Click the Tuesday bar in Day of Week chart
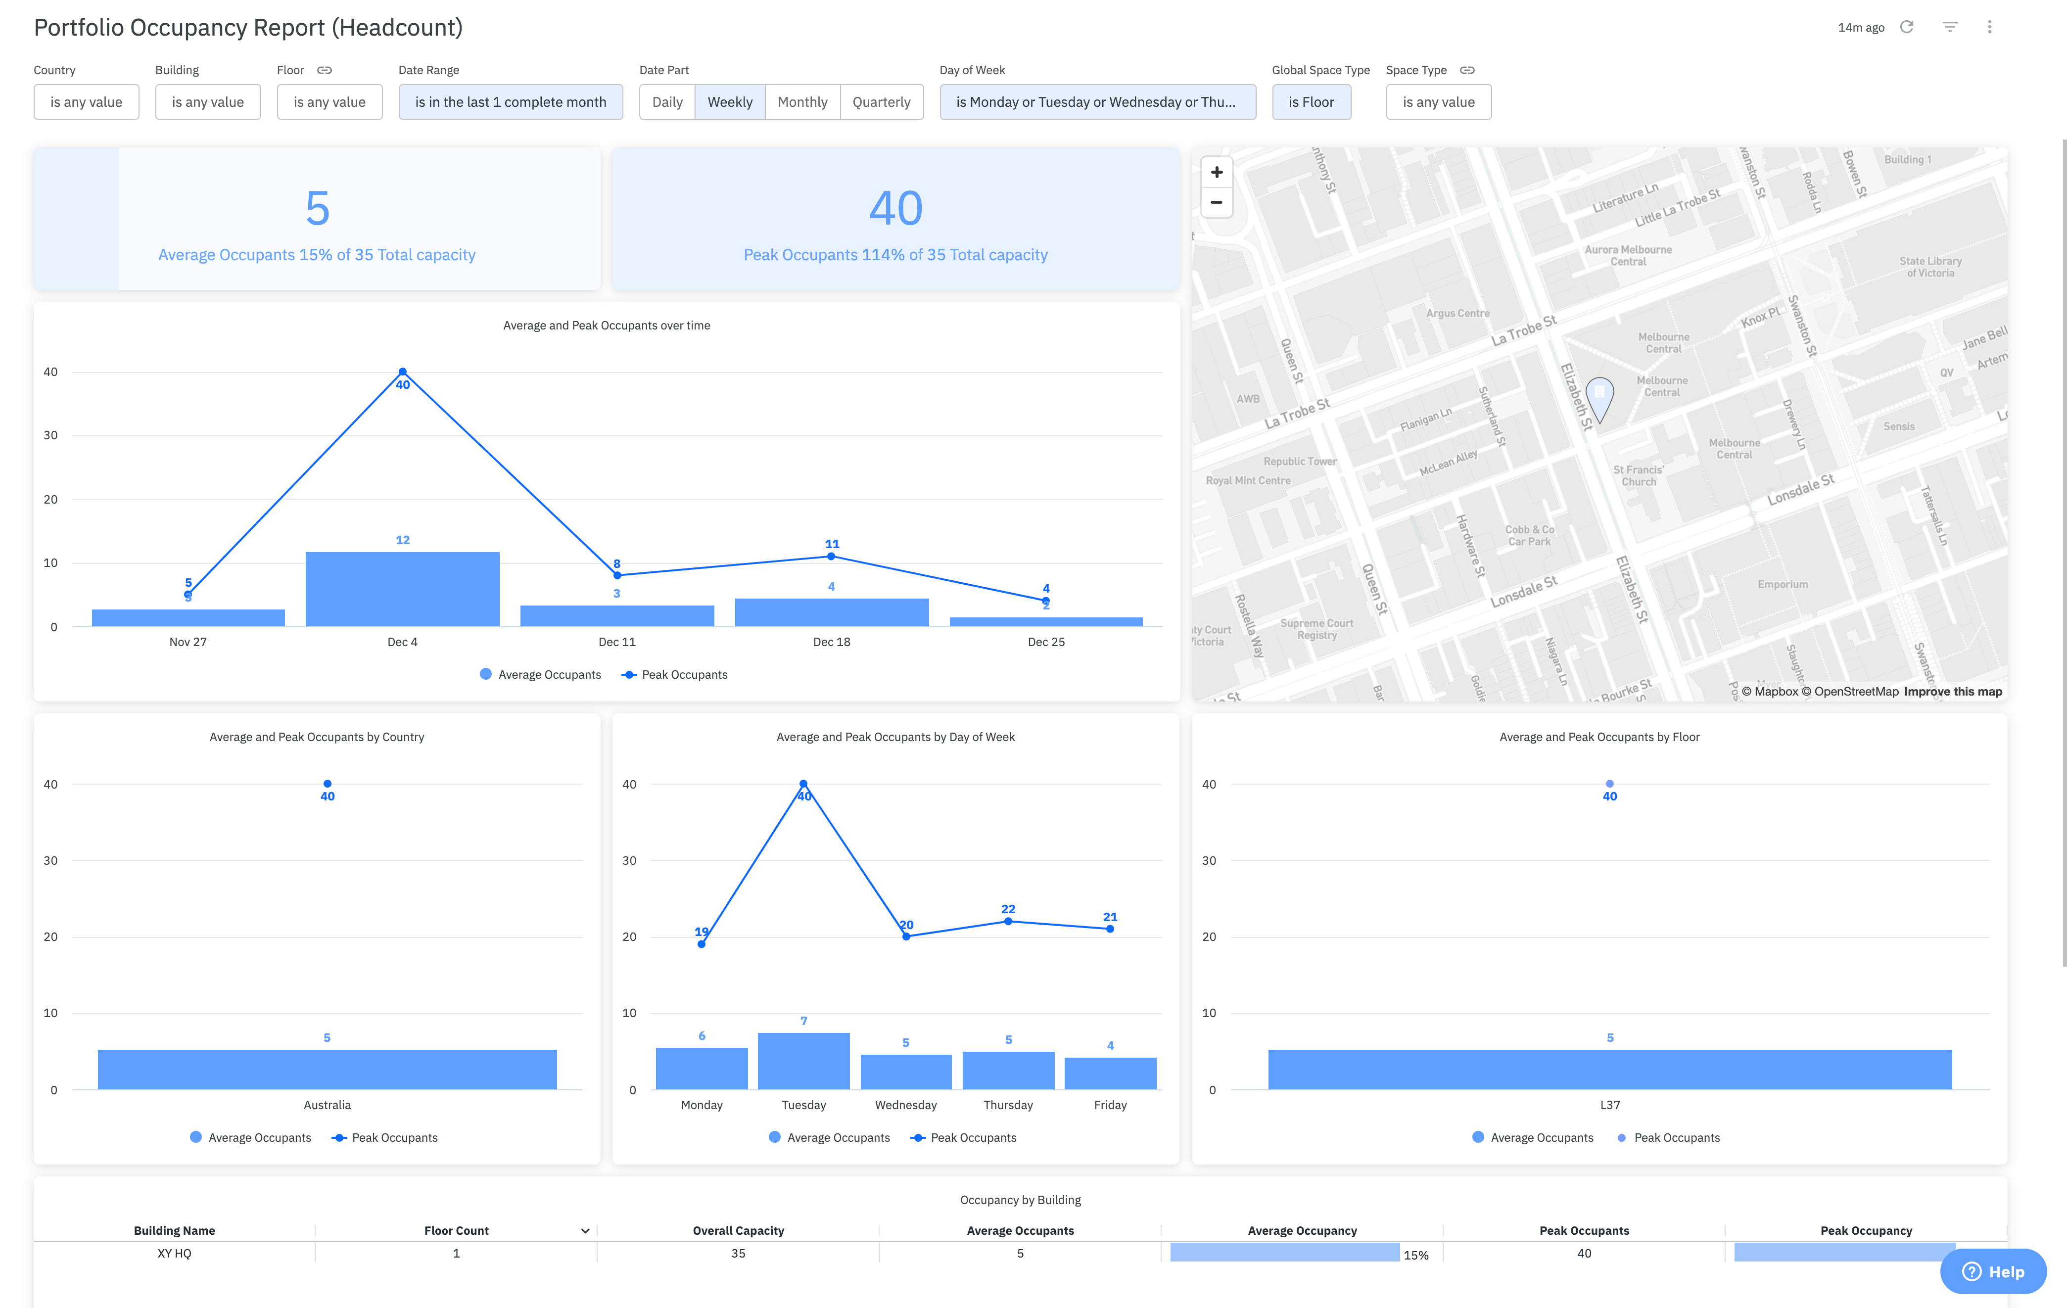2067x1308 pixels. pyautogui.click(x=803, y=1061)
